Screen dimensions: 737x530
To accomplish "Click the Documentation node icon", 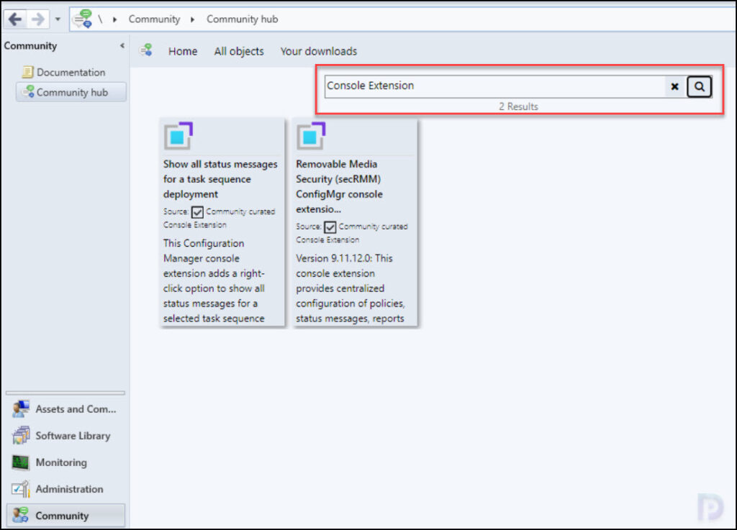I will point(27,72).
